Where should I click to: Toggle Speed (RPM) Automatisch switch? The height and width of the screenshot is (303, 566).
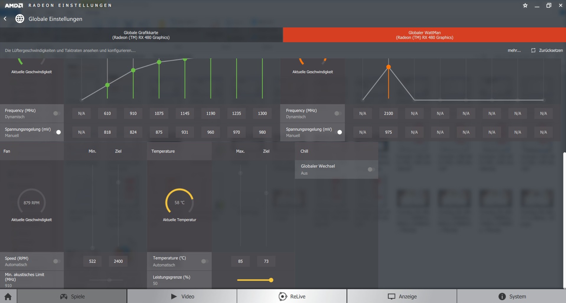[57, 261]
